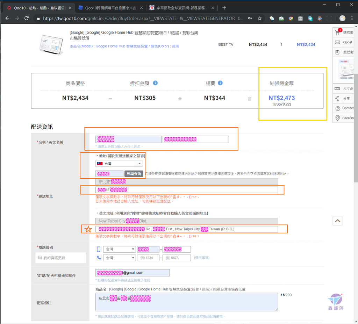Go back to the previous page
358x324 pixels.
click(7, 18)
